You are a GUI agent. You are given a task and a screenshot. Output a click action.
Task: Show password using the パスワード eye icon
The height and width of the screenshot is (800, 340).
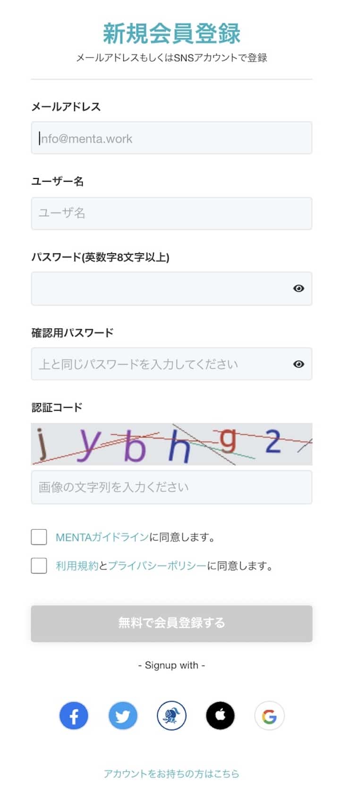[298, 288]
